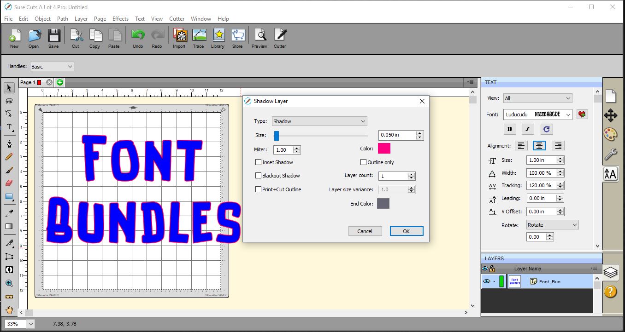The width and height of the screenshot is (625, 332).
Task: Select the Zoom magnifier tool
Action: [9, 283]
